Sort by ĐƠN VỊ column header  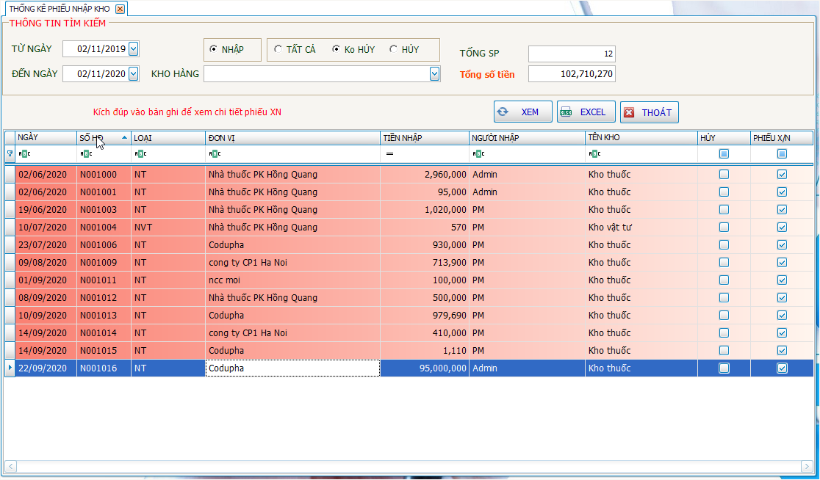coord(292,138)
